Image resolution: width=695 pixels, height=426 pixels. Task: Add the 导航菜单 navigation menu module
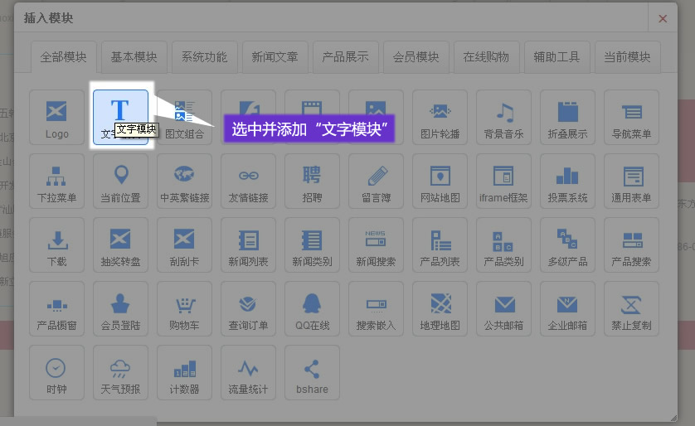631,117
